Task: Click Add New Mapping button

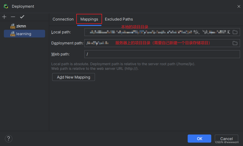Action: point(73,77)
